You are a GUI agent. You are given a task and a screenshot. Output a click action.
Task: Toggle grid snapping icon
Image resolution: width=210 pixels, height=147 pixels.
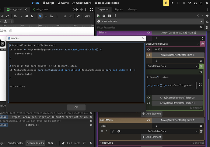(x=51, y=16)
